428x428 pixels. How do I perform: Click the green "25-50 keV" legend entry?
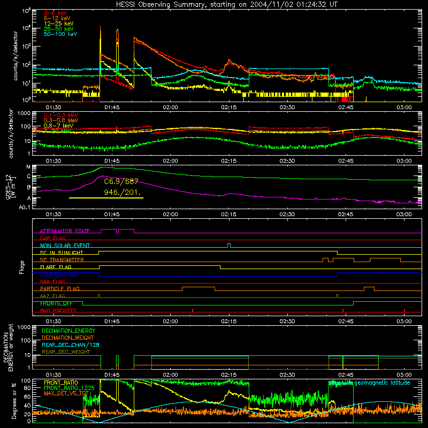tap(58, 29)
